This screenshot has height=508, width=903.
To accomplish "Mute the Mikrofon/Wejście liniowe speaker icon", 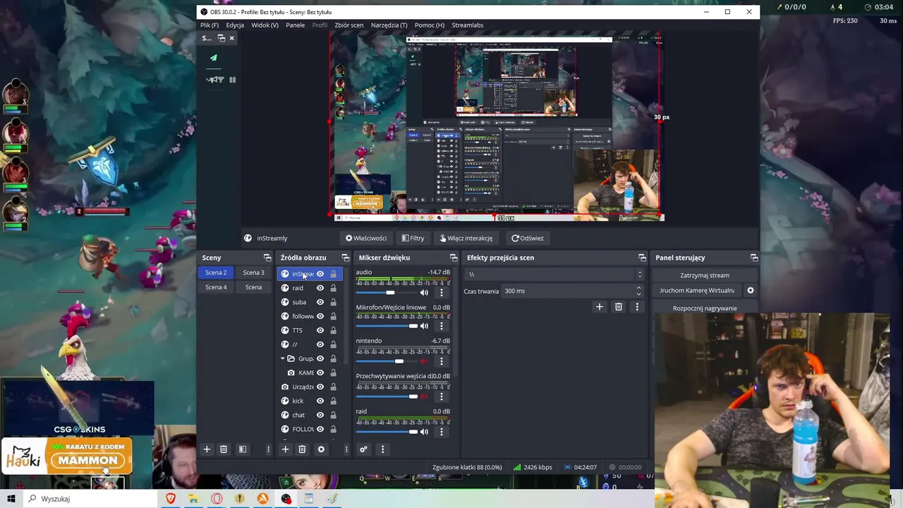I will (x=424, y=326).
